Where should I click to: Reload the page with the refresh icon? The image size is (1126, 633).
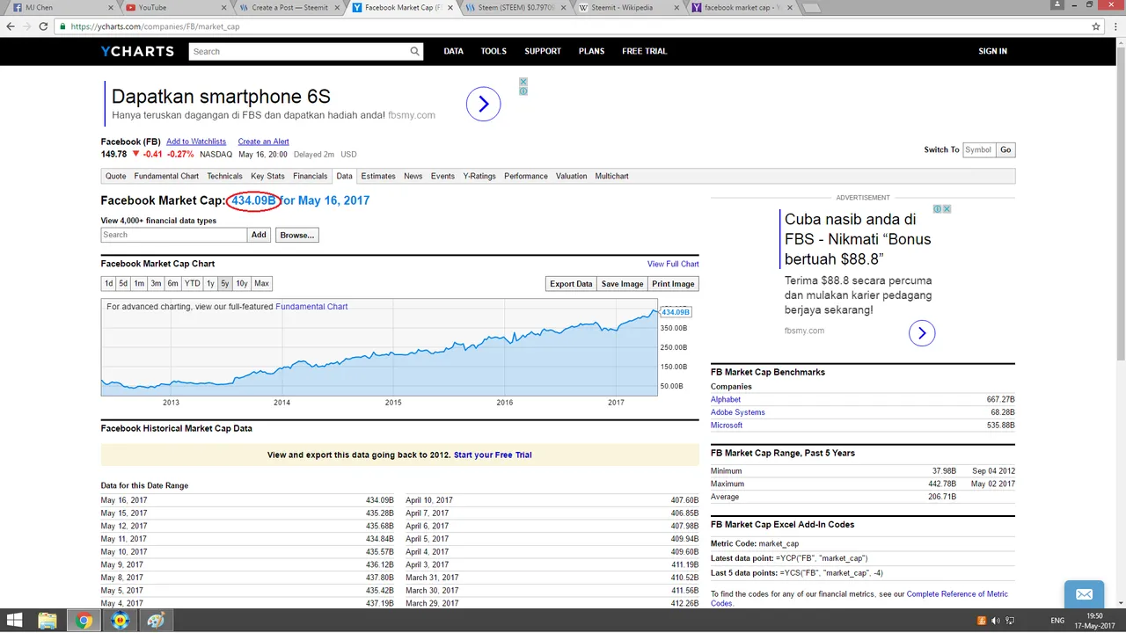click(43, 26)
